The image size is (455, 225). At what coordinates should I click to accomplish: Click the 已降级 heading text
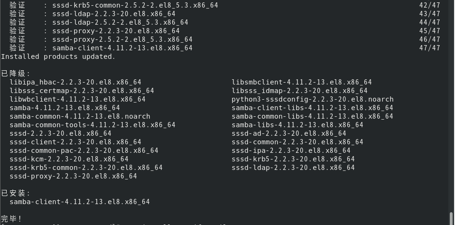pos(15,74)
